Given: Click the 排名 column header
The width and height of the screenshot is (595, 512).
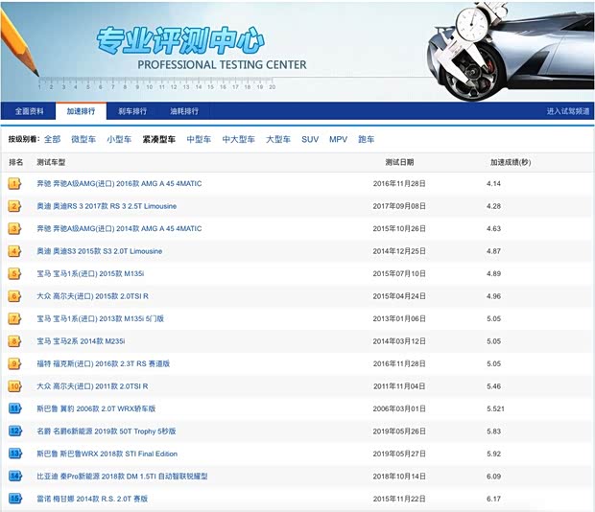Looking at the screenshot, I should pos(16,162).
